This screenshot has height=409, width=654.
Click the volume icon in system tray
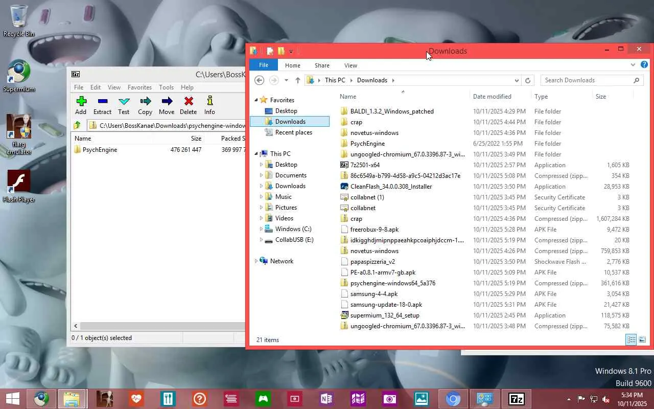click(x=606, y=399)
